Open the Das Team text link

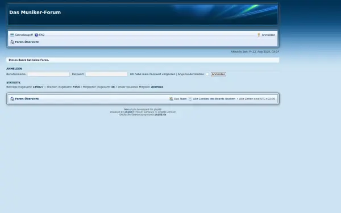pyautogui.click(x=180, y=99)
